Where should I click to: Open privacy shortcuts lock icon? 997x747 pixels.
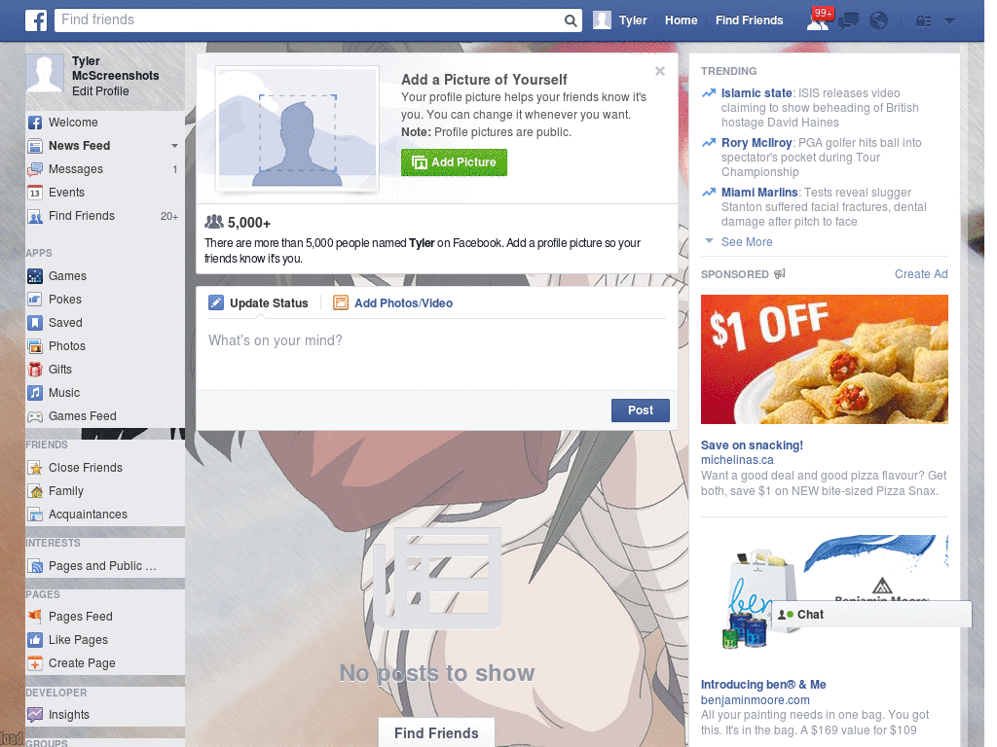923,21
